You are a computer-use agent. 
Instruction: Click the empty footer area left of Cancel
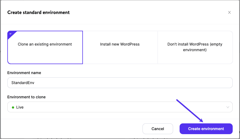73,129
